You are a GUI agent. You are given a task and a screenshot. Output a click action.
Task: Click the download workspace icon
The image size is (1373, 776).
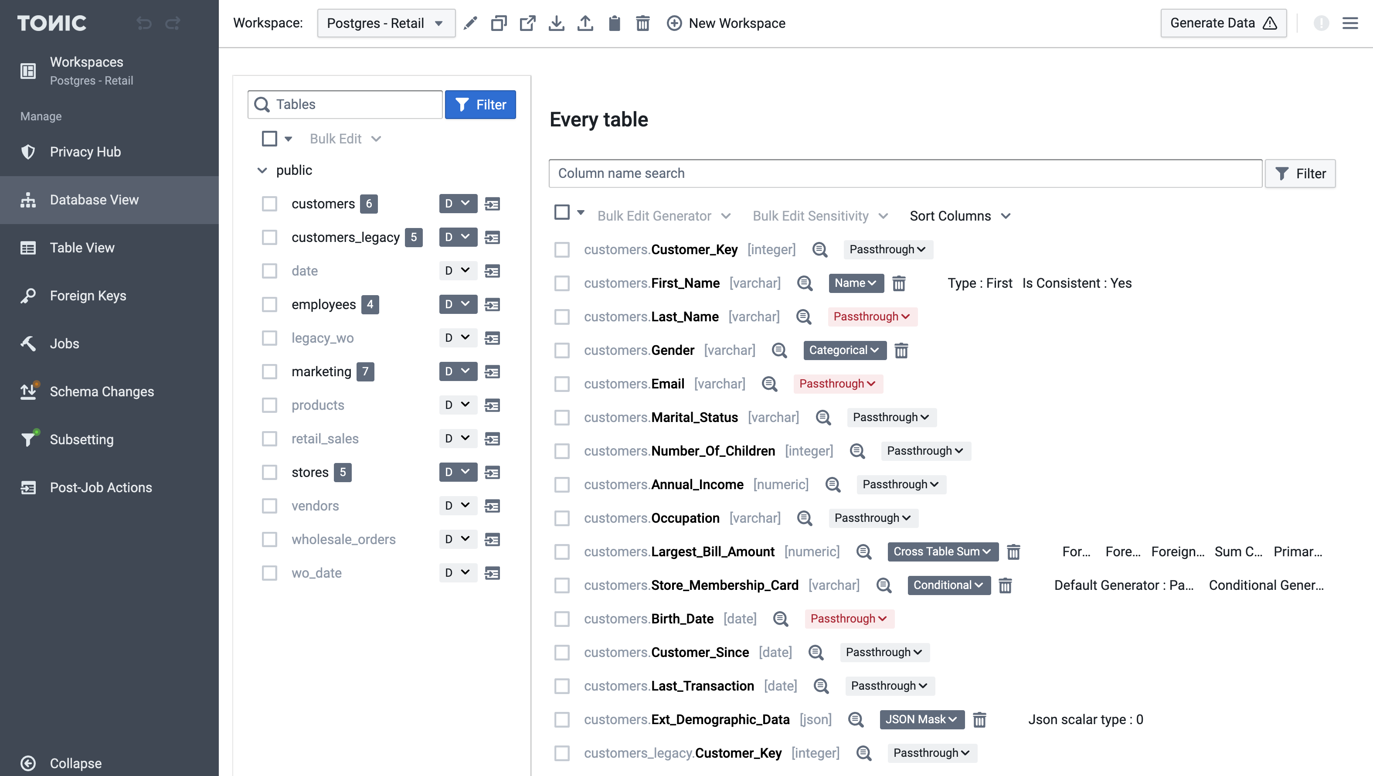tap(557, 23)
